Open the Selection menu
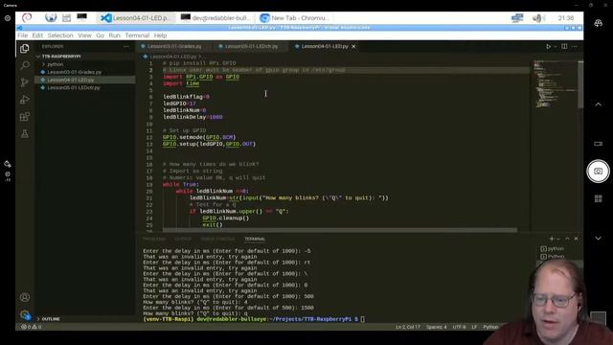This screenshot has height=345, width=613. coord(60,35)
